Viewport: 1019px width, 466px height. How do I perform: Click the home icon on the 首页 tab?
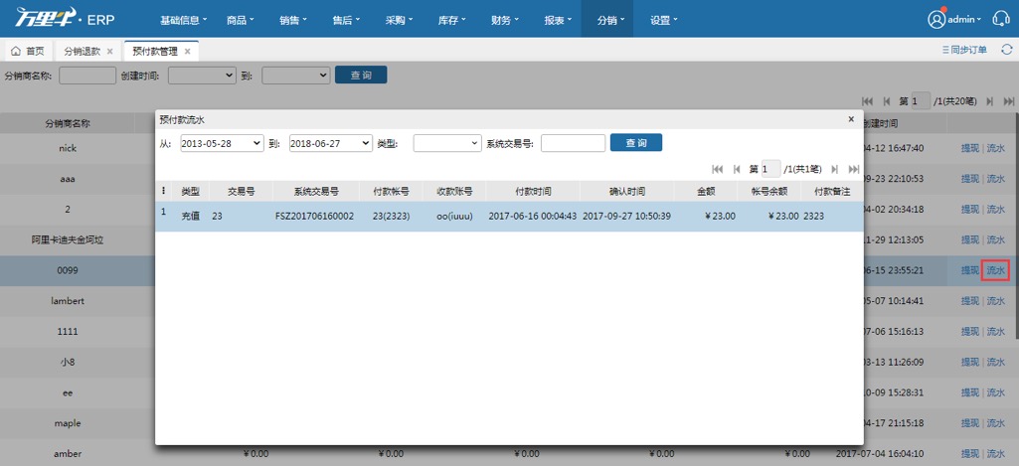pos(16,51)
